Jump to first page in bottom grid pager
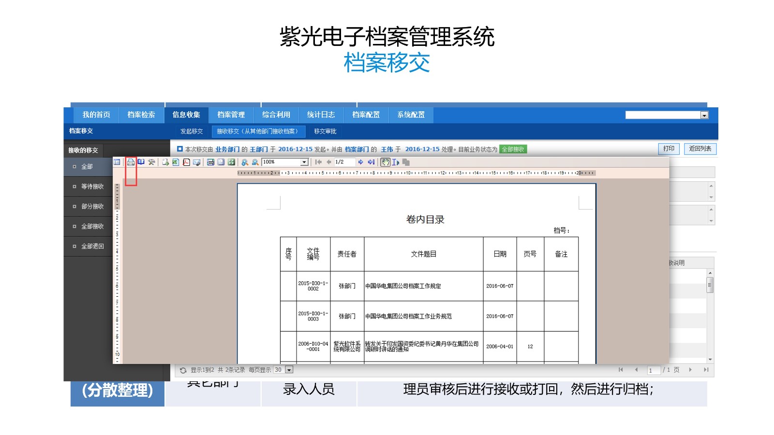This screenshot has width=774, height=435. click(x=621, y=370)
